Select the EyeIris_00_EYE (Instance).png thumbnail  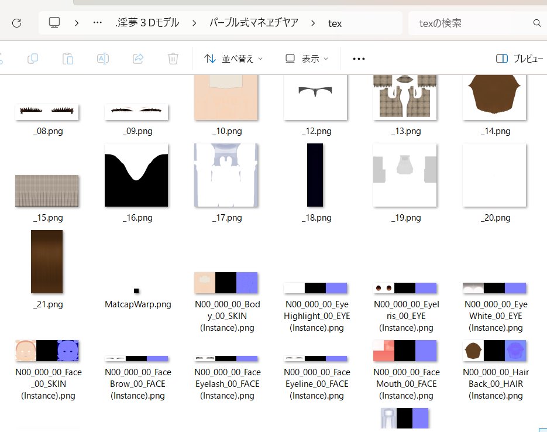[x=405, y=288]
